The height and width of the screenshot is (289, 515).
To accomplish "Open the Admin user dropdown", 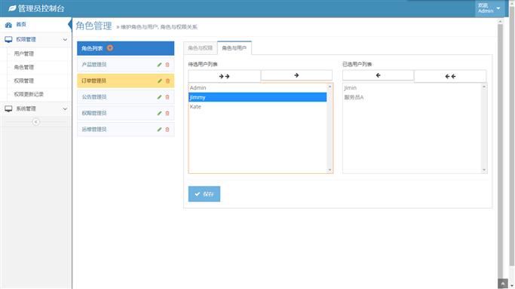I will [489, 8].
